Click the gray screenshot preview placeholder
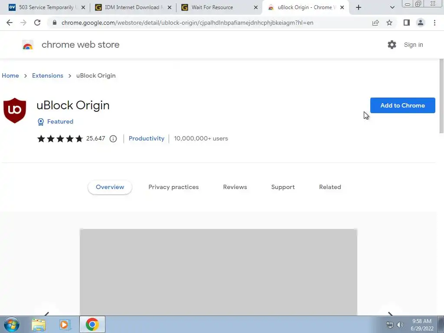The image size is (444, 333). point(219,272)
